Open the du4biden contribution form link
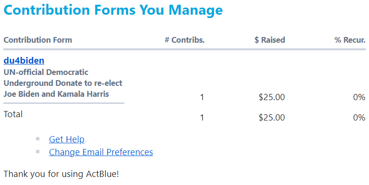The image size is (369, 185). [24, 61]
